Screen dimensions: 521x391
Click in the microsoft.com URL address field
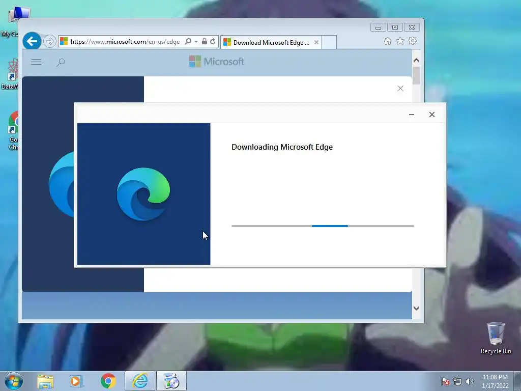pyautogui.click(x=125, y=42)
